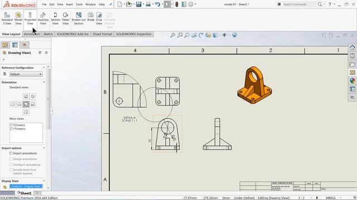Open the Options gear icon
Screen dimensions: 357x200
(x=191, y=4)
